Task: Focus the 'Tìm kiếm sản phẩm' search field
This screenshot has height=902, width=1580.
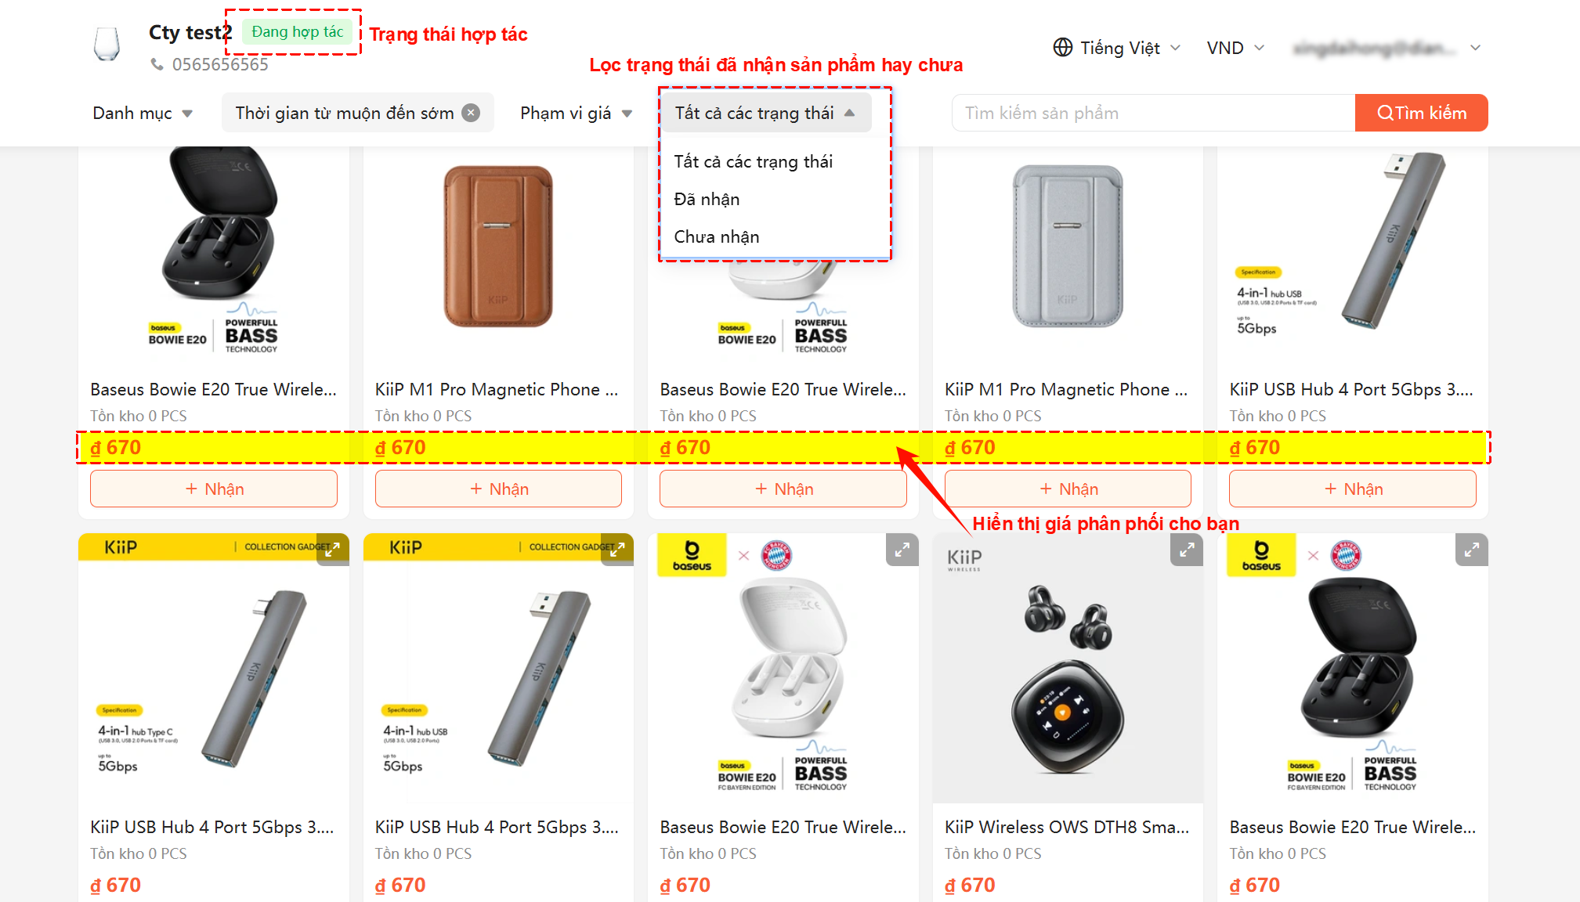Action: pyautogui.click(x=1153, y=113)
